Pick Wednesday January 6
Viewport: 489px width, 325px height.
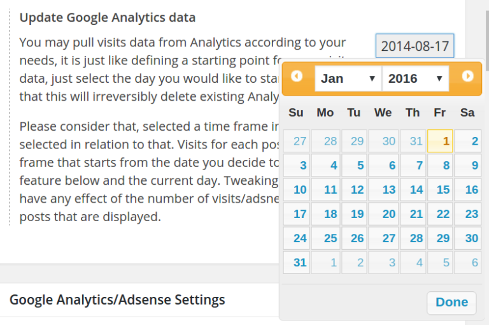pyautogui.click(x=384, y=166)
